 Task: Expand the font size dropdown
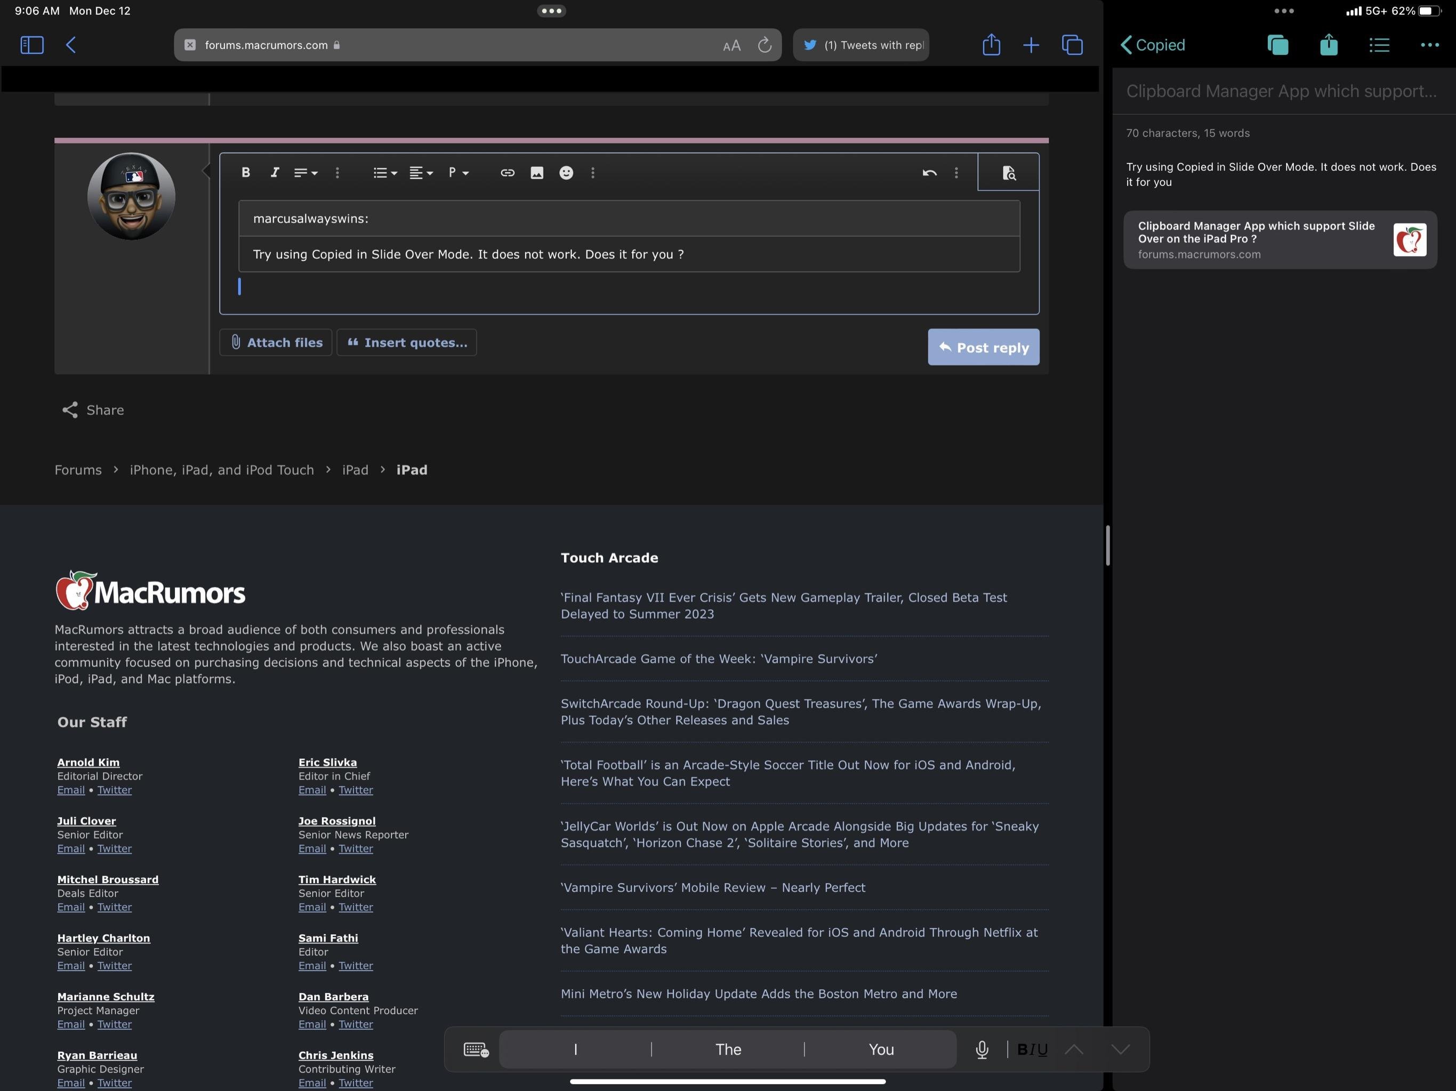pos(305,172)
